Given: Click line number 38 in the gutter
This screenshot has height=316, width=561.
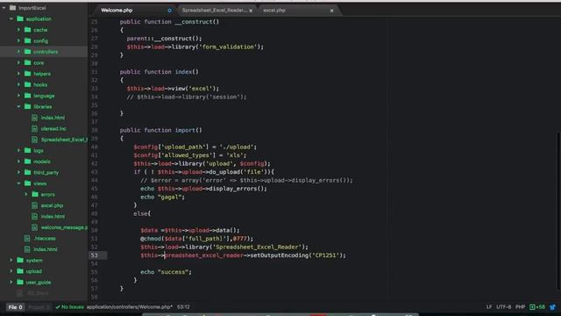Looking at the screenshot, I should [x=94, y=130].
